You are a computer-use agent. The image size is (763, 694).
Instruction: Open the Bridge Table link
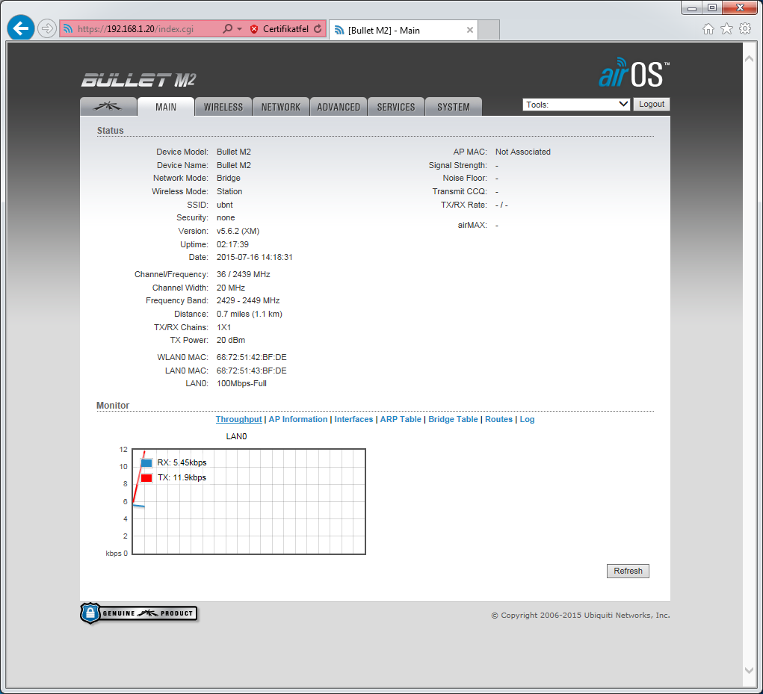point(453,419)
